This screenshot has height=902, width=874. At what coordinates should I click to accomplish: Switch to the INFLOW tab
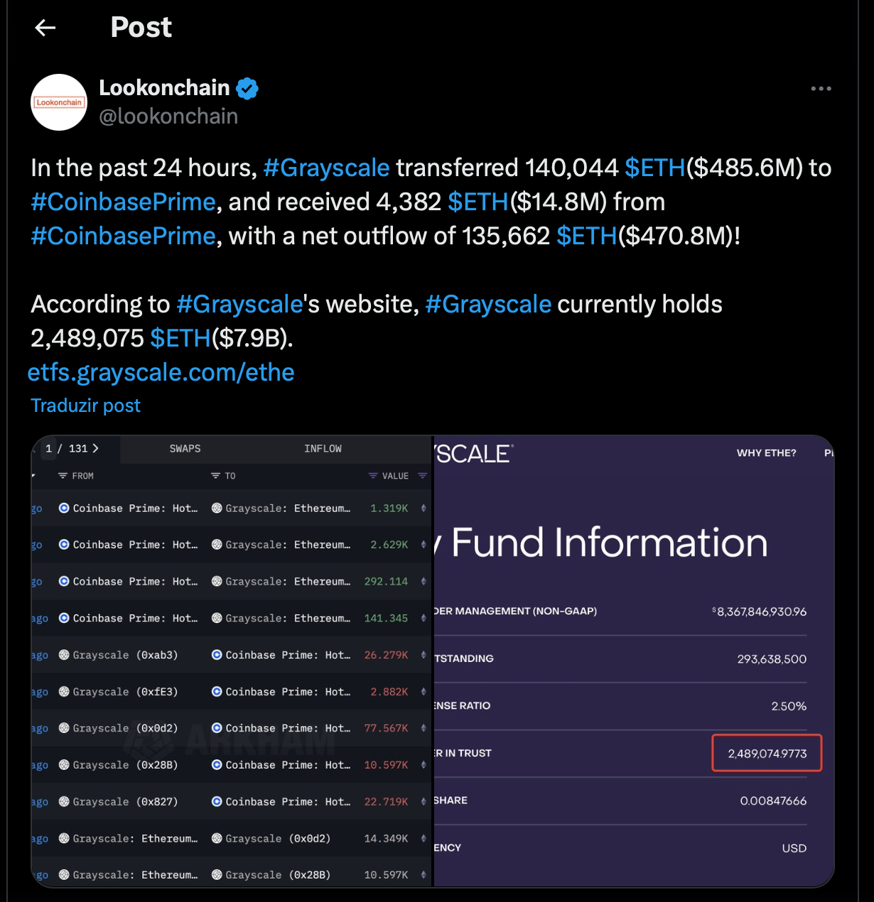tap(323, 449)
